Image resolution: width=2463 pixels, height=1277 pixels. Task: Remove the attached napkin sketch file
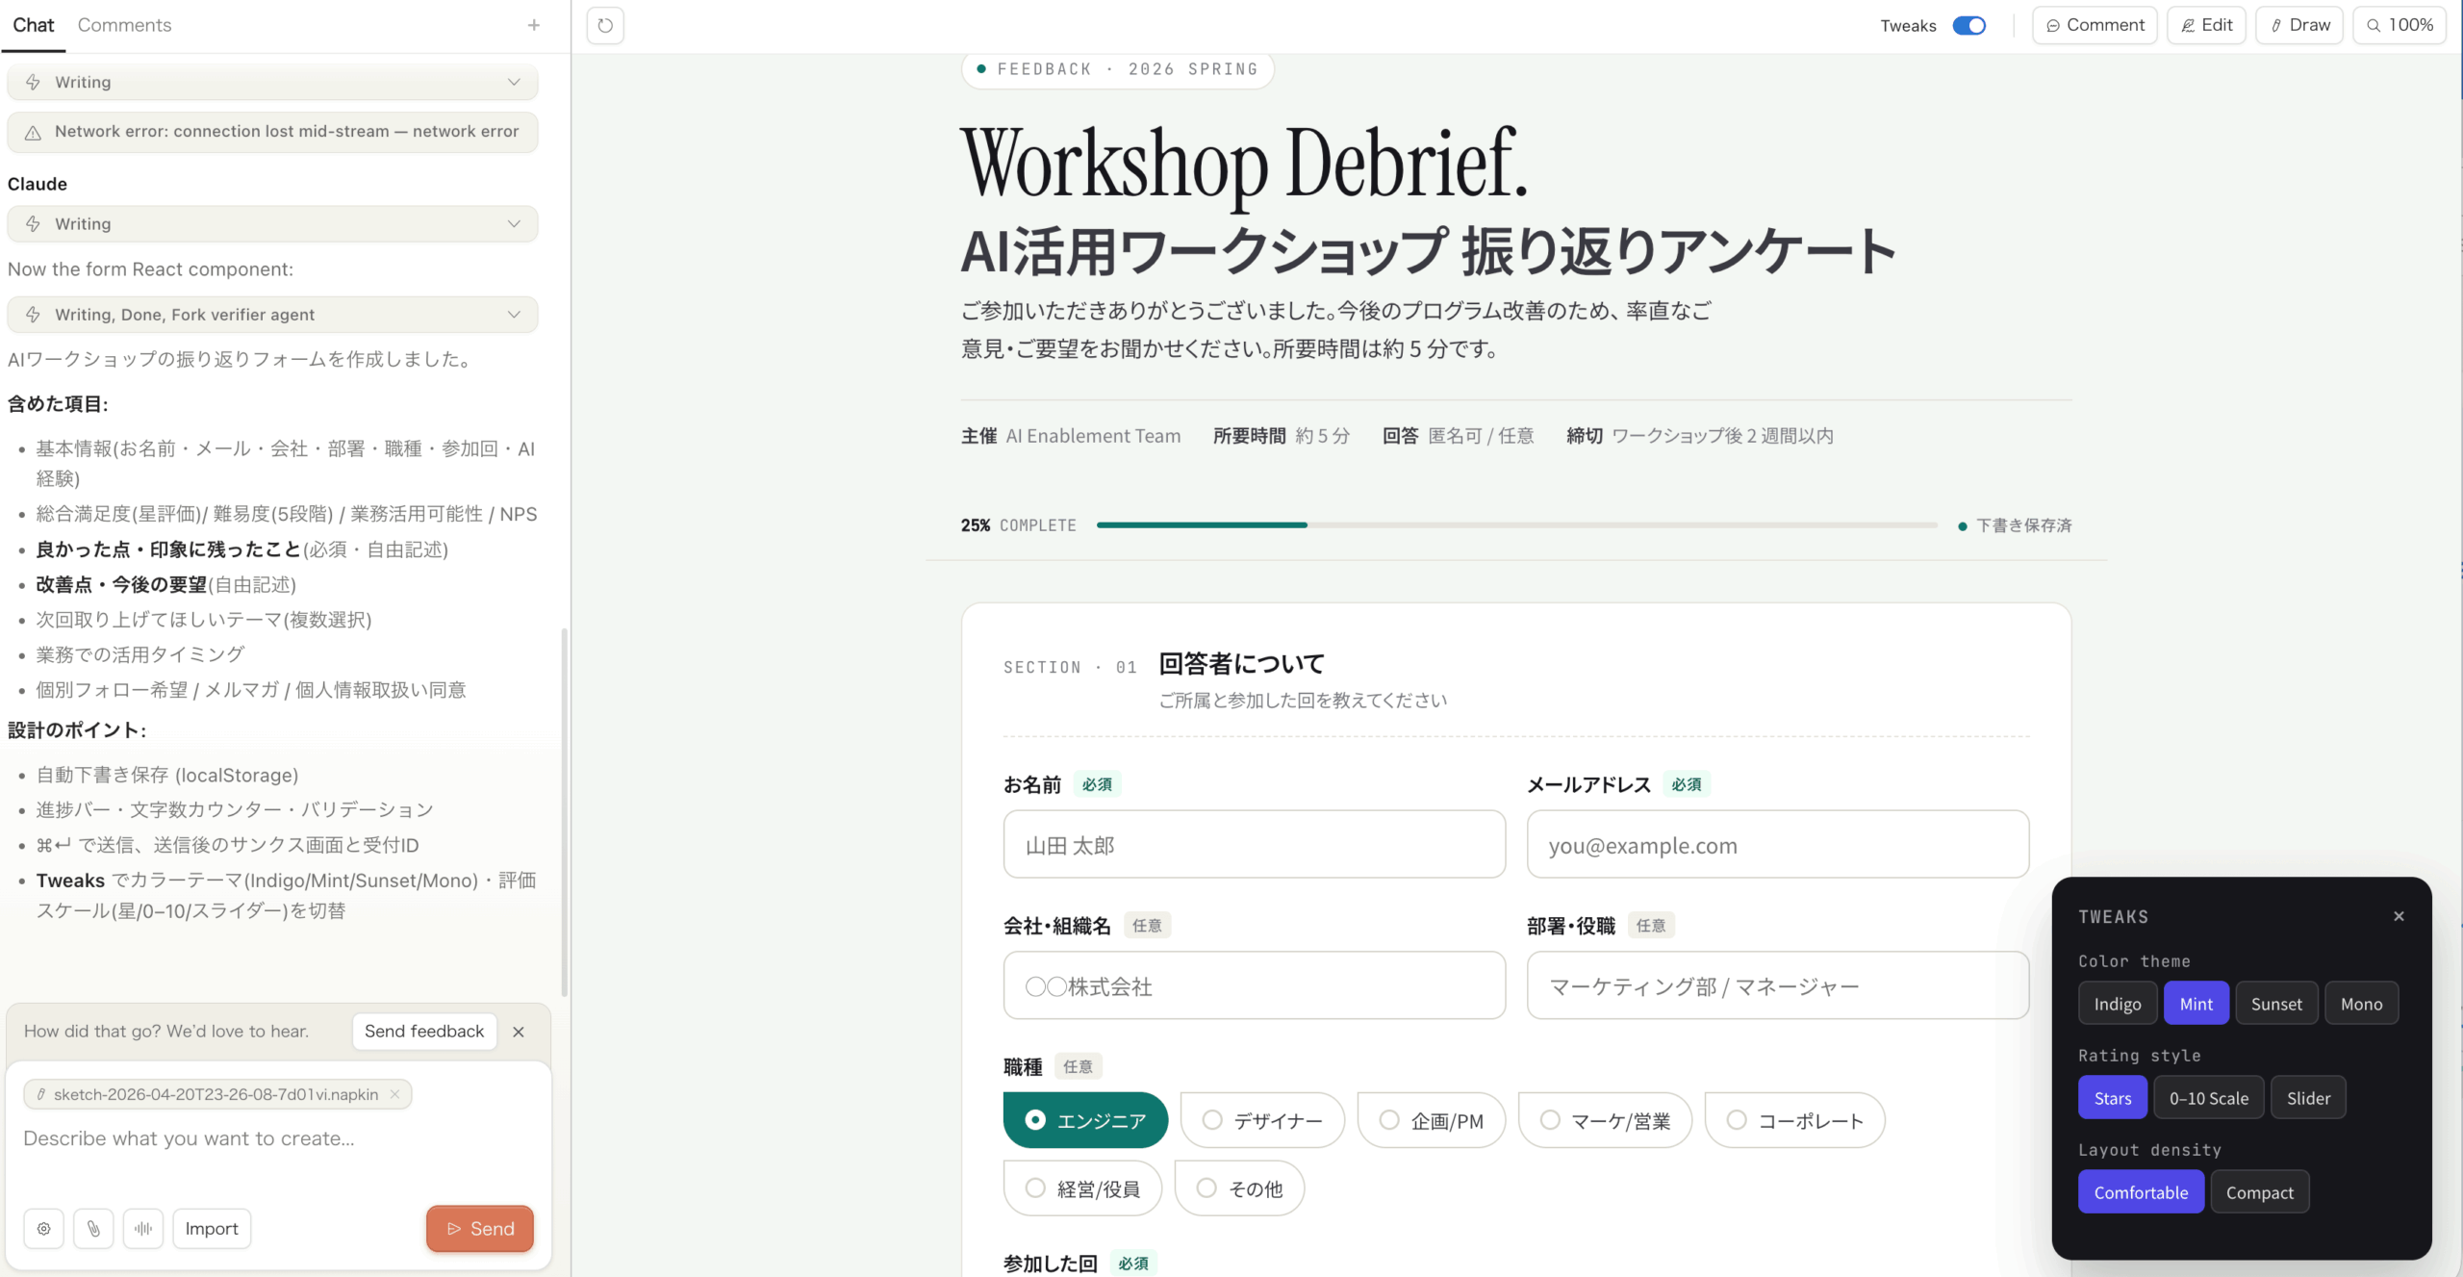(x=394, y=1094)
